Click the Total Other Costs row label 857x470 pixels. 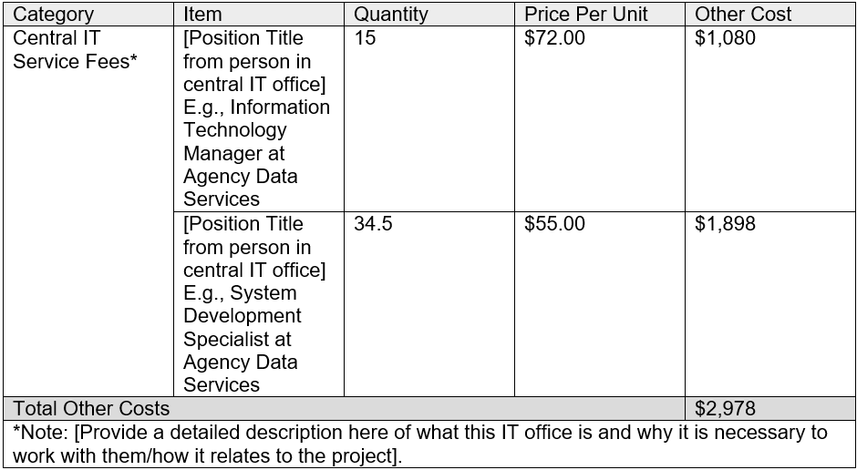tap(91, 409)
